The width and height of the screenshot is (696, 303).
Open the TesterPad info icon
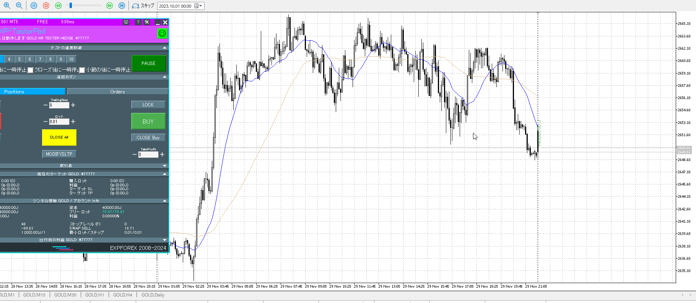tap(126, 22)
